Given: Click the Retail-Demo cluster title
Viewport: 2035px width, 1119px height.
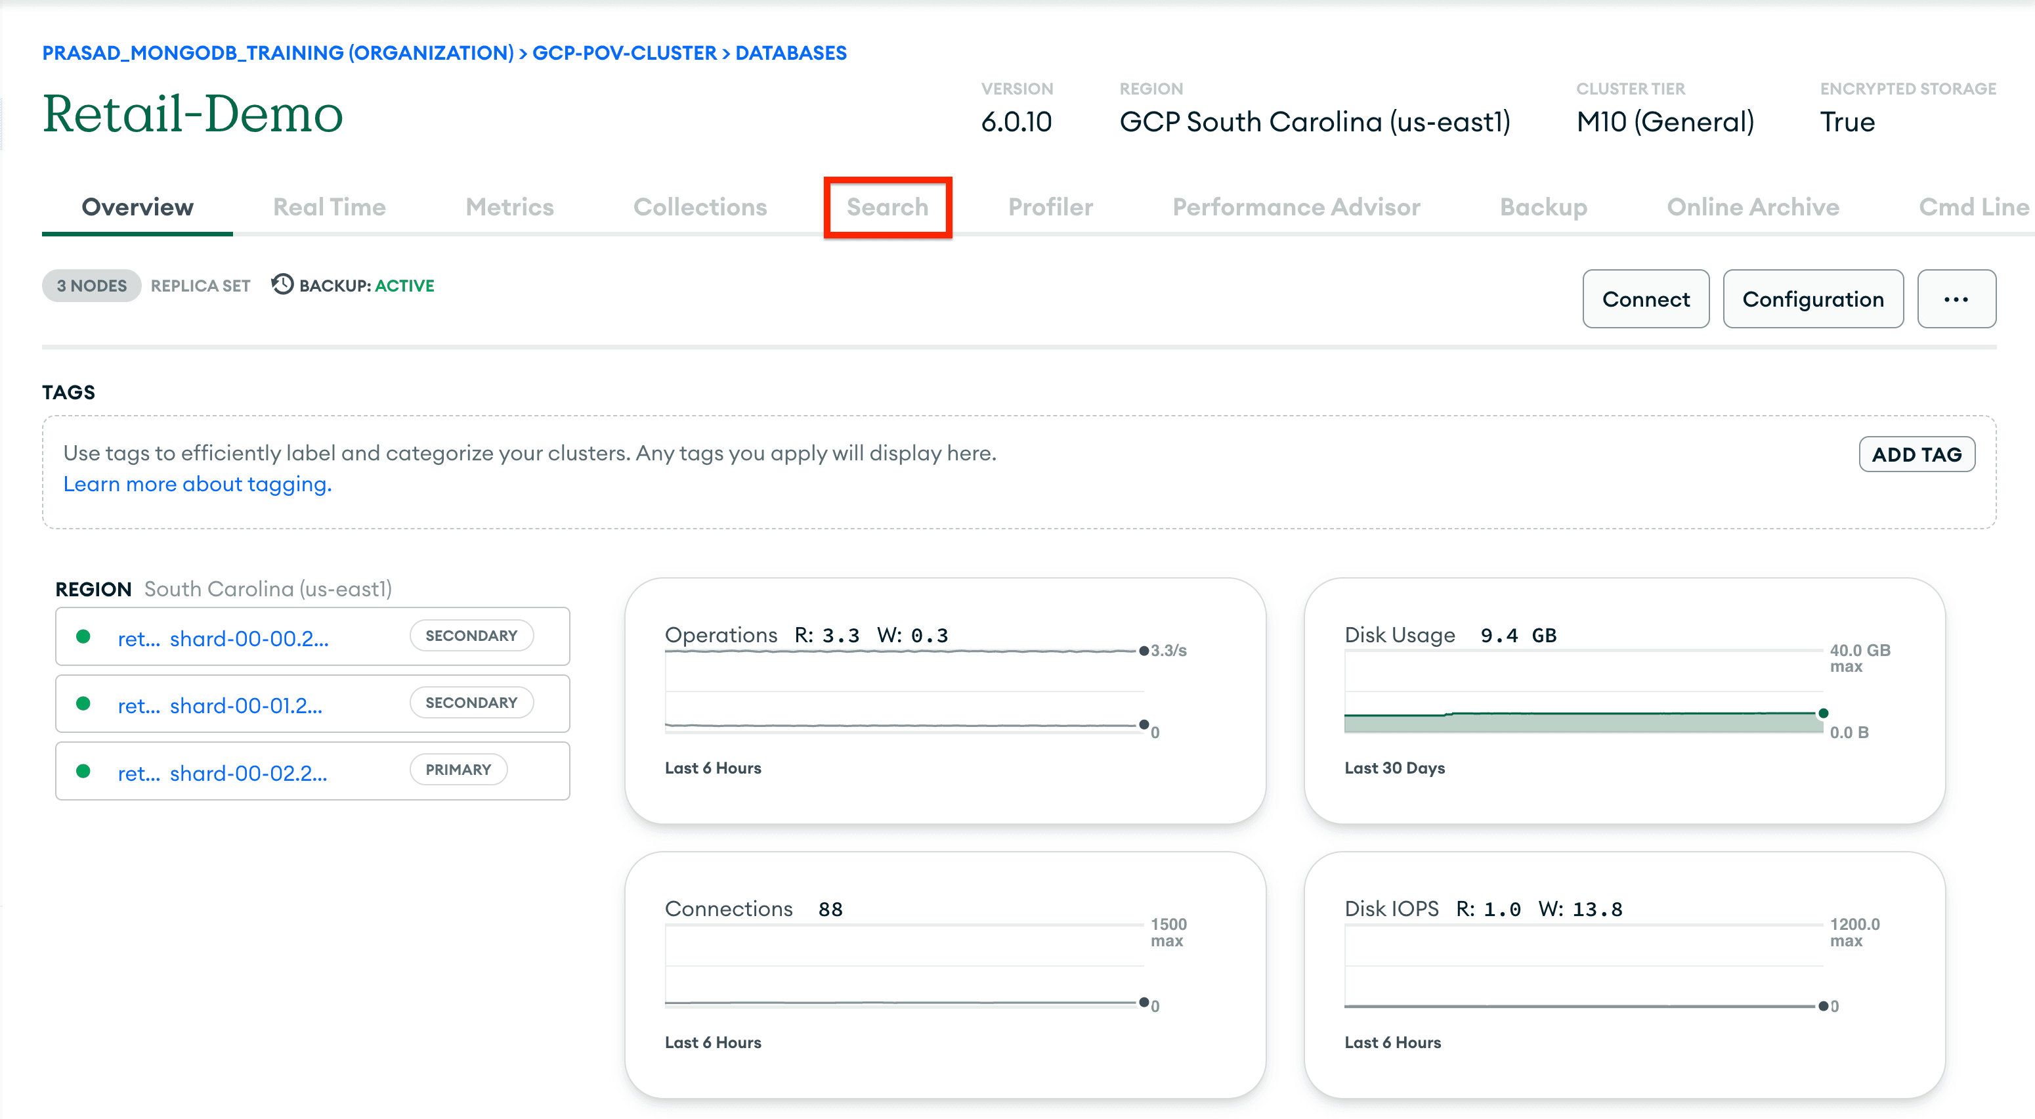Looking at the screenshot, I should (193, 114).
